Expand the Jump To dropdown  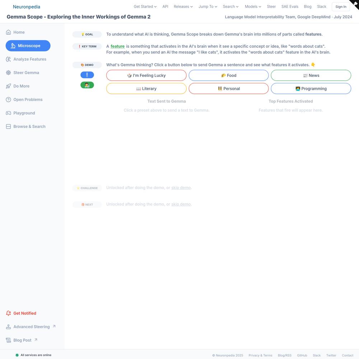click(208, 6)
